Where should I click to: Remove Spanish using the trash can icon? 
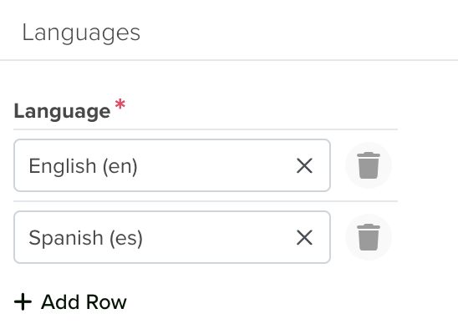coord(369,237)
